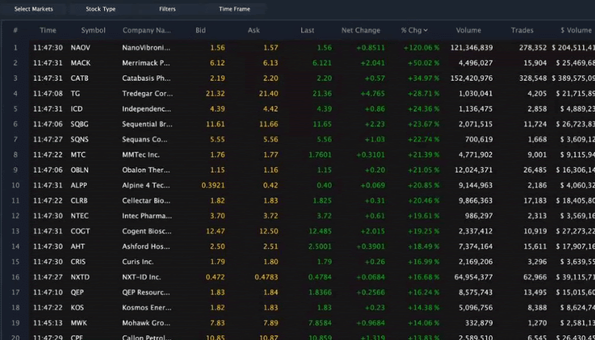Select the OBLN symbol
This screenshot has height=340, width=595.
pos(79,170)
